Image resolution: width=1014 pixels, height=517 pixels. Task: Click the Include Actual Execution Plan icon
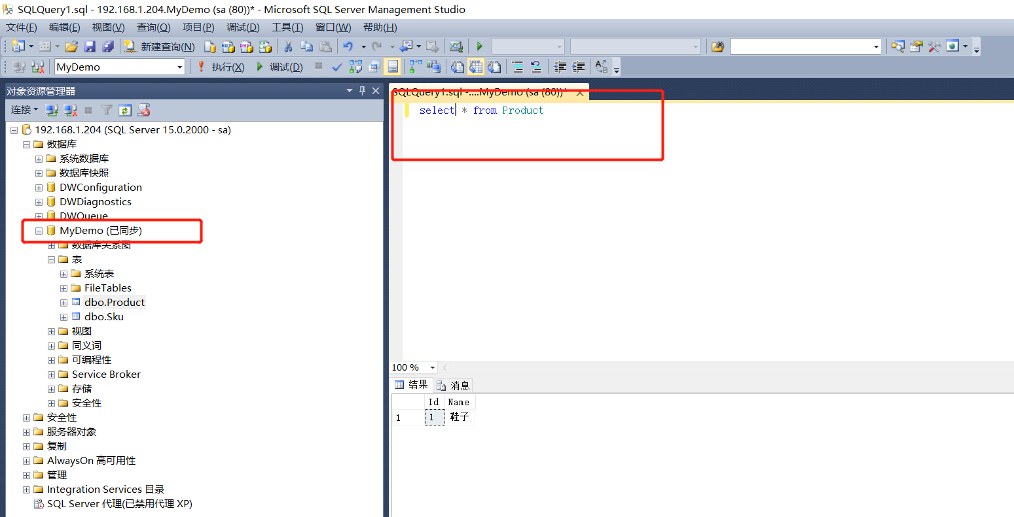415,67
